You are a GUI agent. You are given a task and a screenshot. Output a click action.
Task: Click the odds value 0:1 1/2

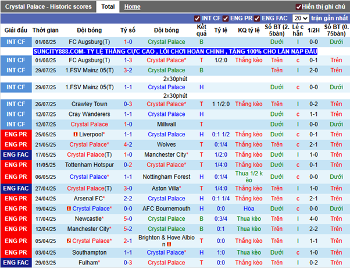(221, 135)
